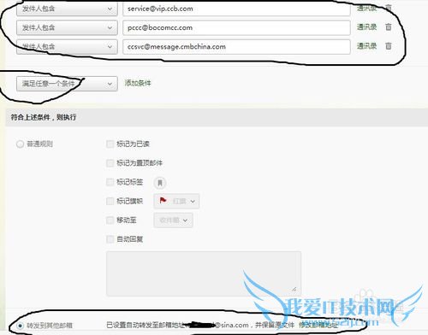Screen dimensions: 428x335
Task: Expand 发件人包含 dropdown beside service@vip.ccb.com
Action: click(x=67, y=9)
